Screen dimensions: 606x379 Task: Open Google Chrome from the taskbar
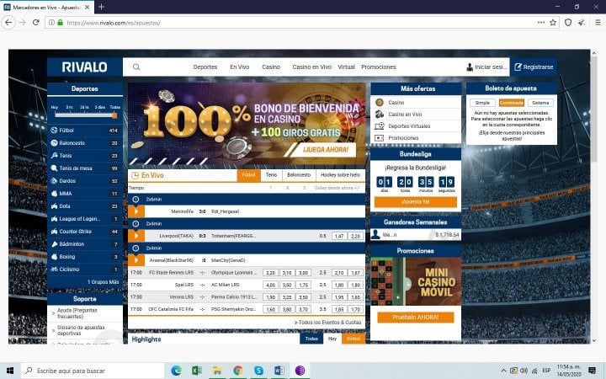[238, 371]
